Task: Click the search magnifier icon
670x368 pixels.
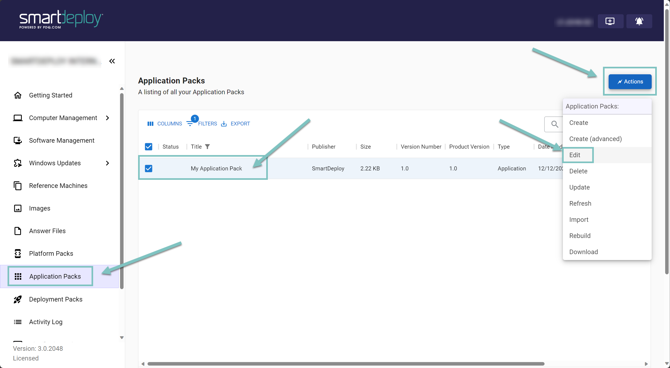Action: pos(555,124)
